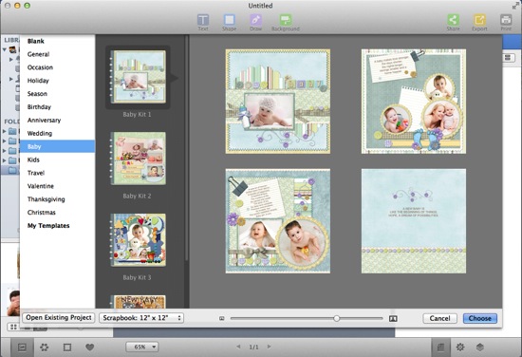
Task: Select the Travel category
Action: click(x=36, y=173)
